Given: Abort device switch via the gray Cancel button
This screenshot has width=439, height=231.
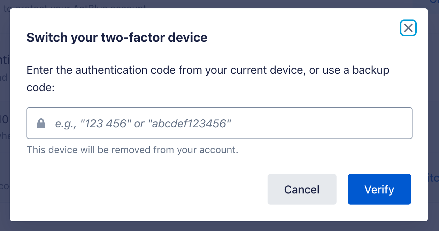Looking at the screenshot, I should click(x=302, y=189).
